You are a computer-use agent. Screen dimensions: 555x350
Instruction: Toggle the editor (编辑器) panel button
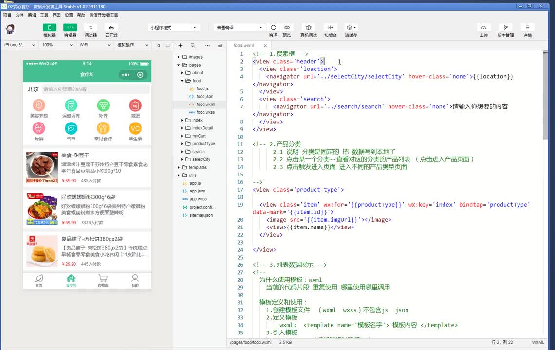coord(70,28)
